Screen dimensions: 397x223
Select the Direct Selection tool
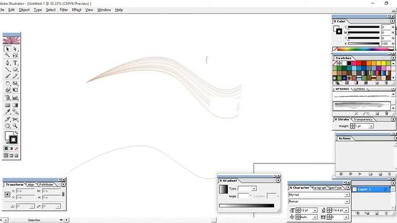(15, 49)
